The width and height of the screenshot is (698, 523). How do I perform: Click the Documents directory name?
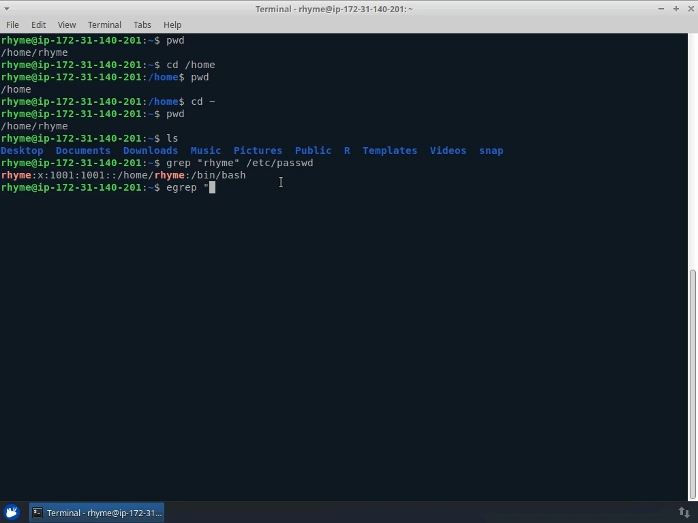83,150
